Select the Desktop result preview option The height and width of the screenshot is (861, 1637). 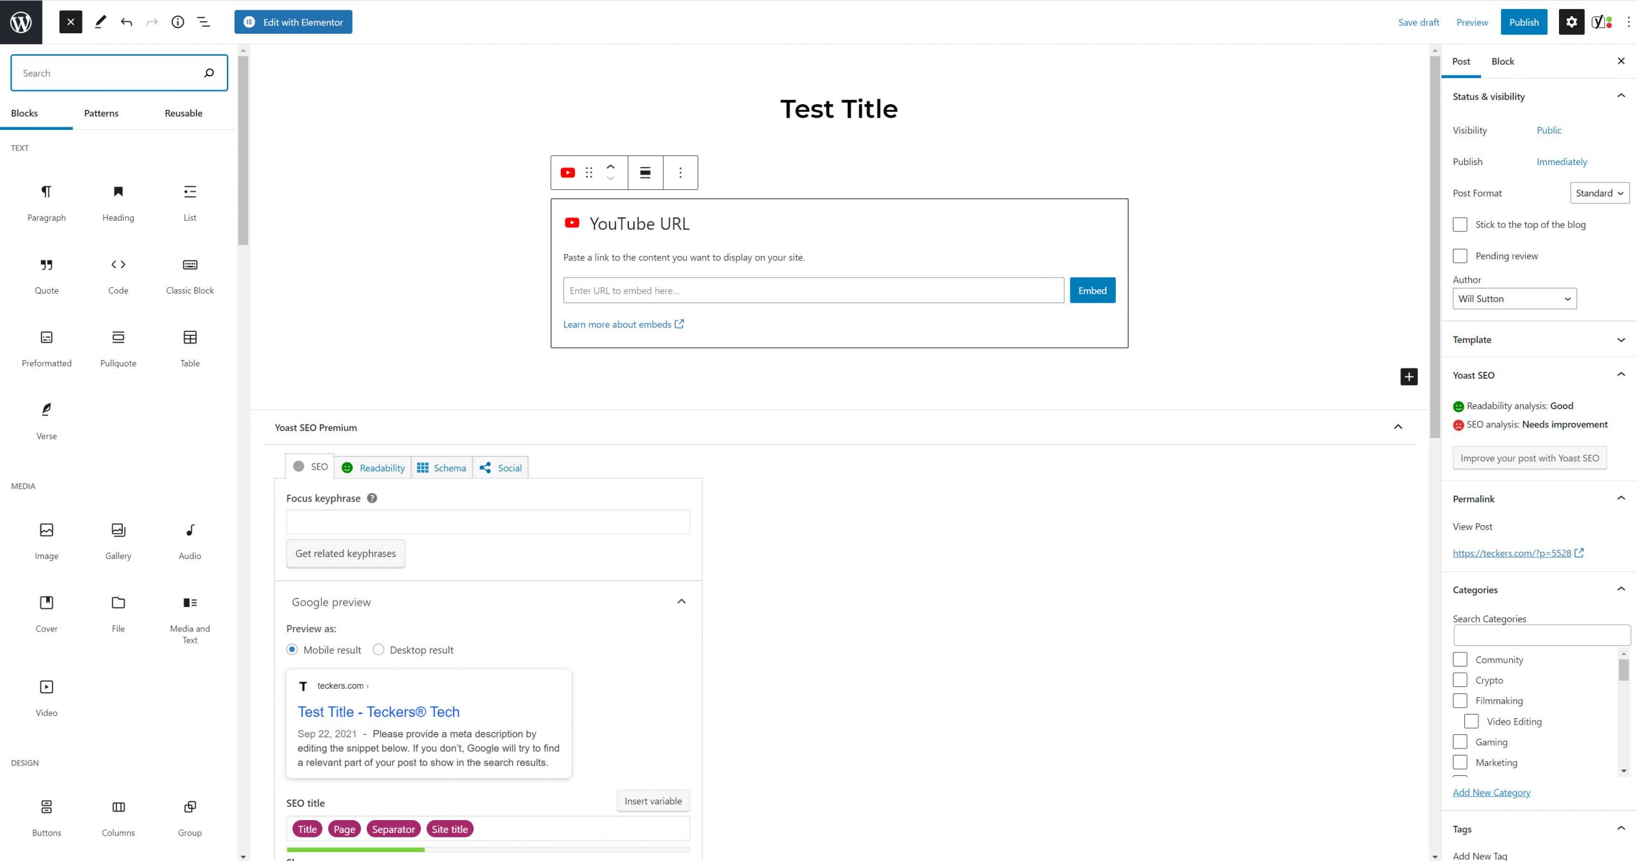379,650
